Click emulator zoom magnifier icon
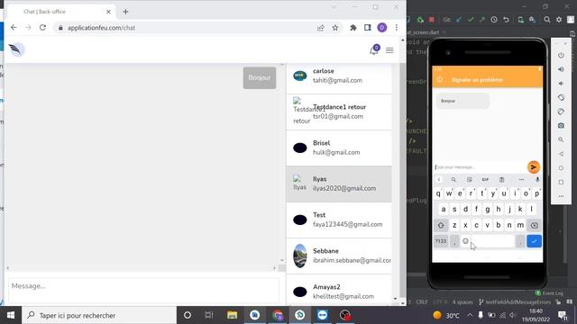 561,139
